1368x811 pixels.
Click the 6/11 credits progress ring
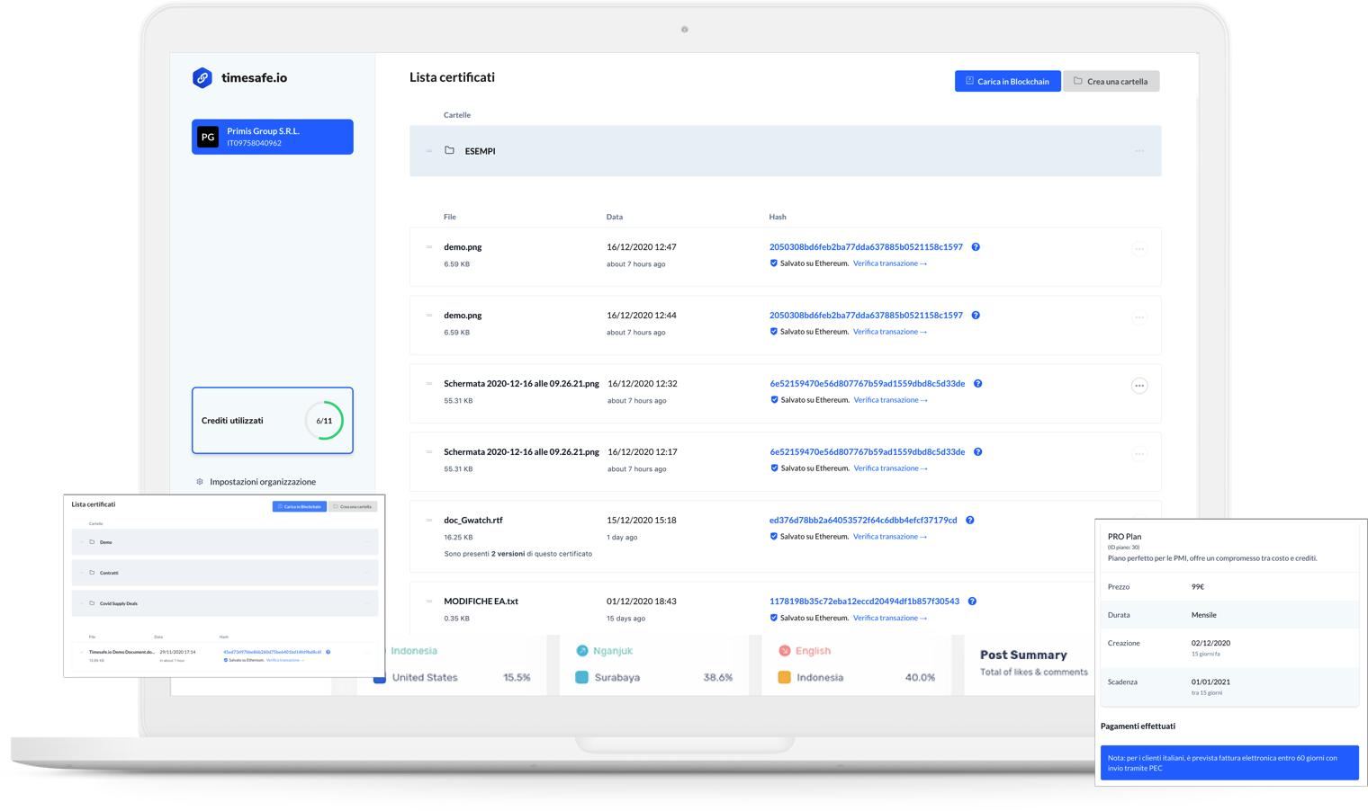coord(324,421)
